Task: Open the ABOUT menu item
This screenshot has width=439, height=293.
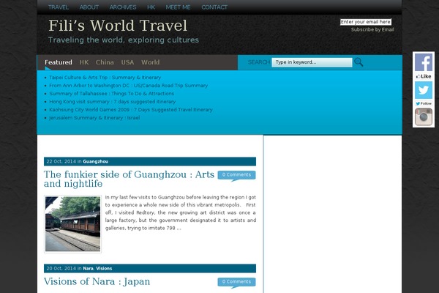Action: pyautogui.click(x=89, y=7)
